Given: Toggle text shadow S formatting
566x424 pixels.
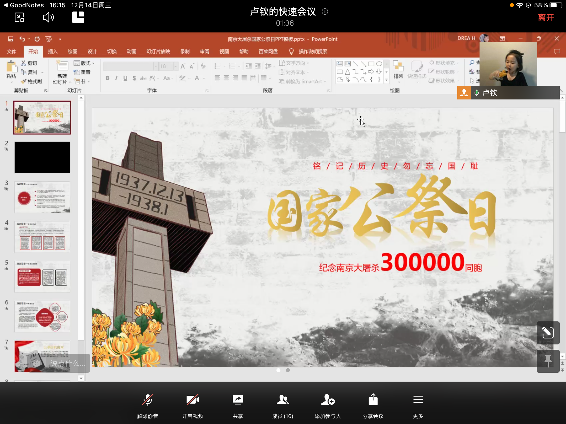Looking at the screenshot, I should [x=134, y=78].
